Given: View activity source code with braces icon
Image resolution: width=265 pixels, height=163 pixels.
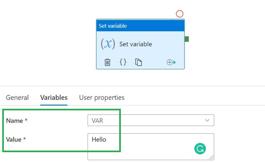Looking at the screenshot, I should click(123, 62).
